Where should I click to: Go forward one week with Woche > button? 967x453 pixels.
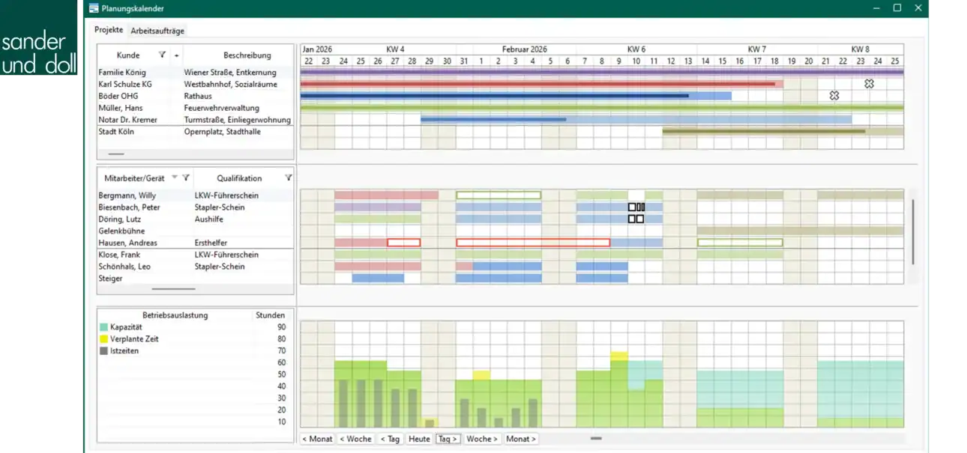(482, 439)
